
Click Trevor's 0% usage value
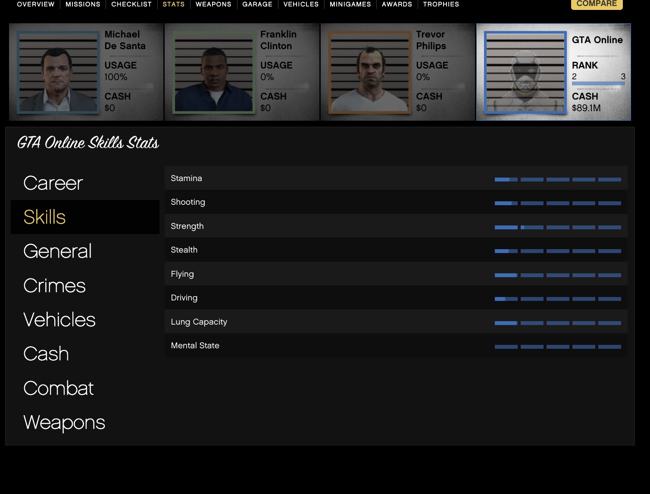tap(423, 77)
